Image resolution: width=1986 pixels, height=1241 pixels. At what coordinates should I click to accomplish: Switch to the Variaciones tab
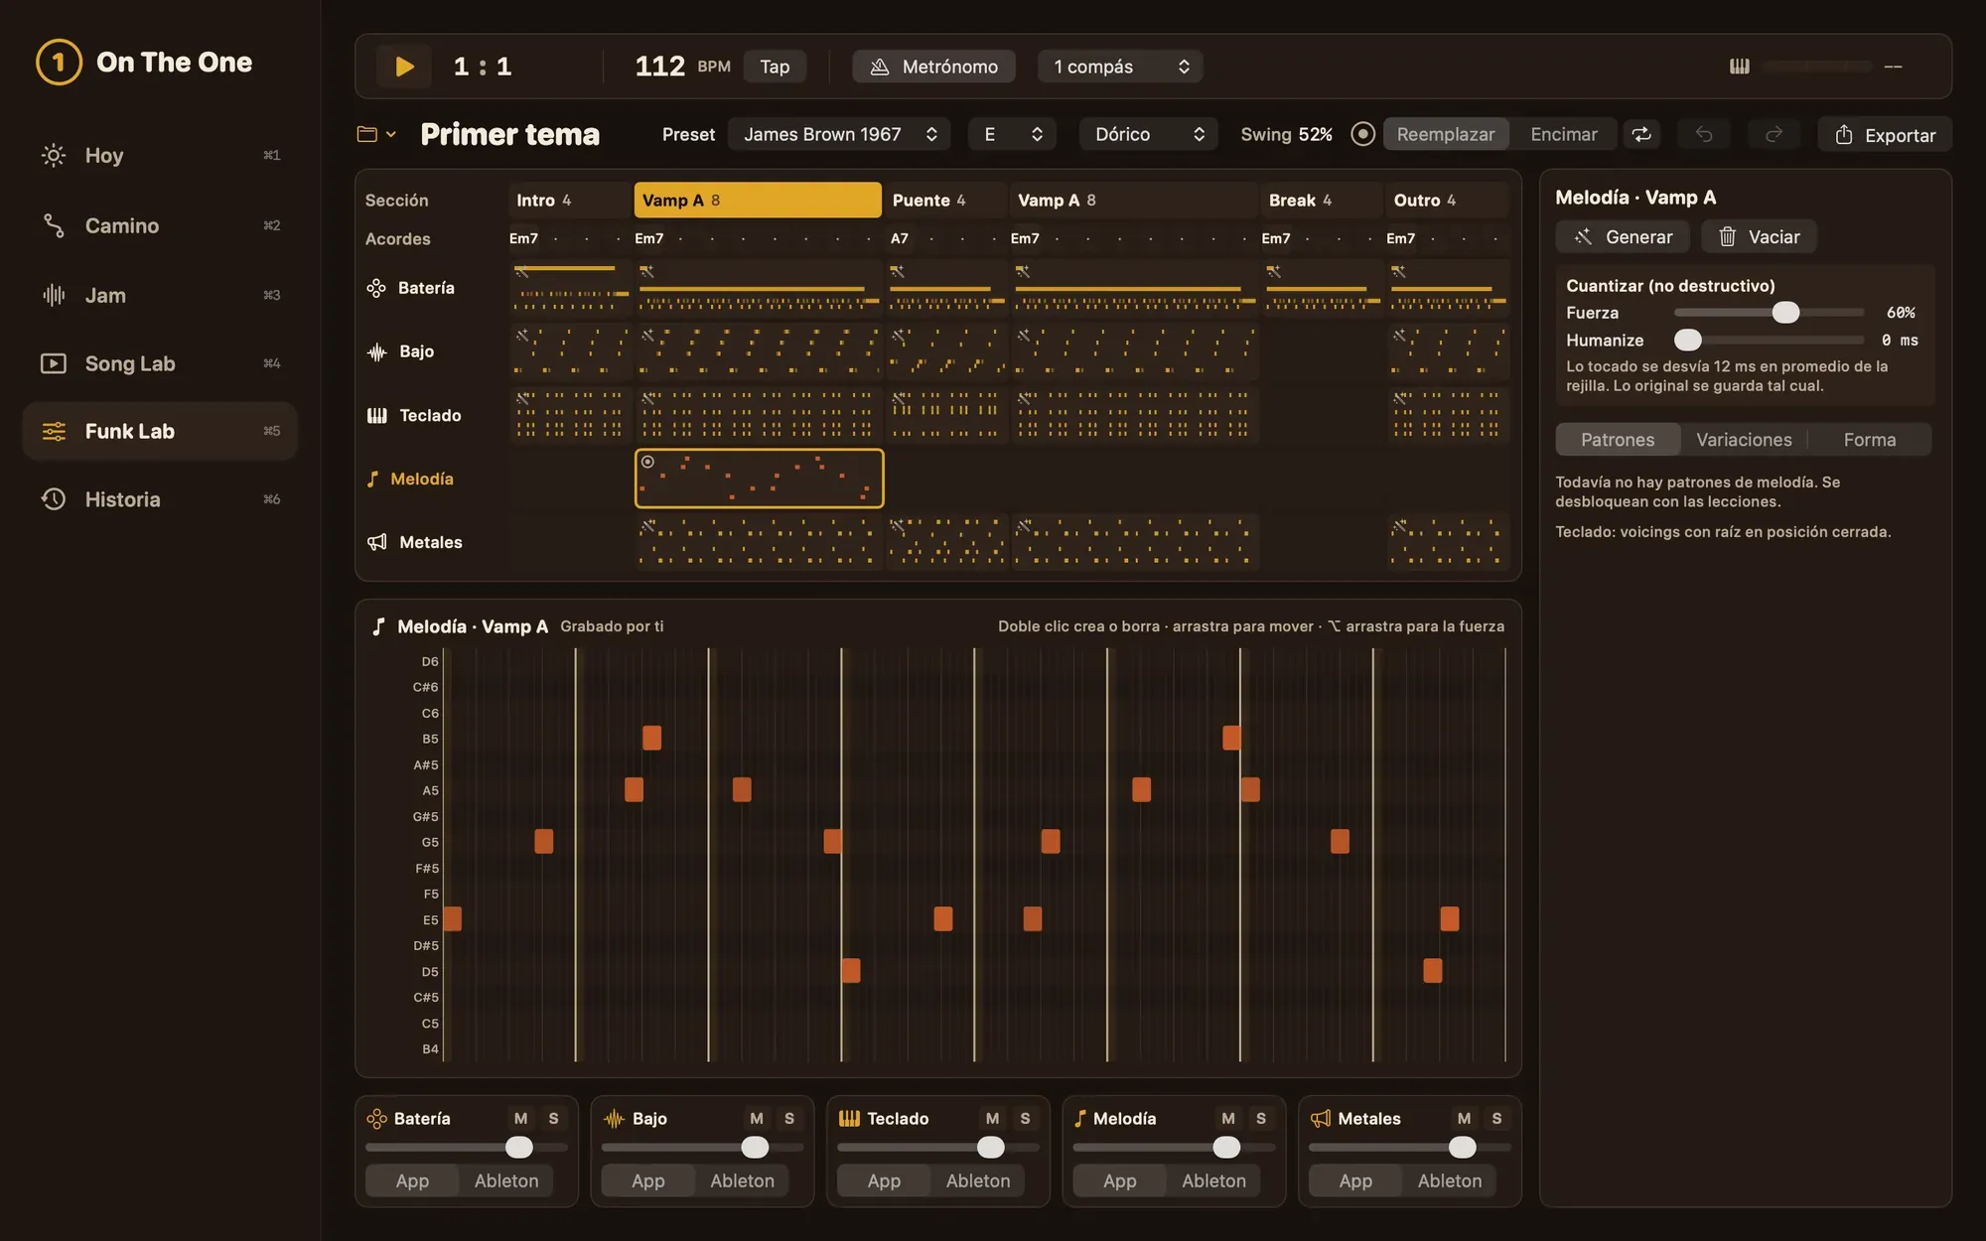[1744, 439]
